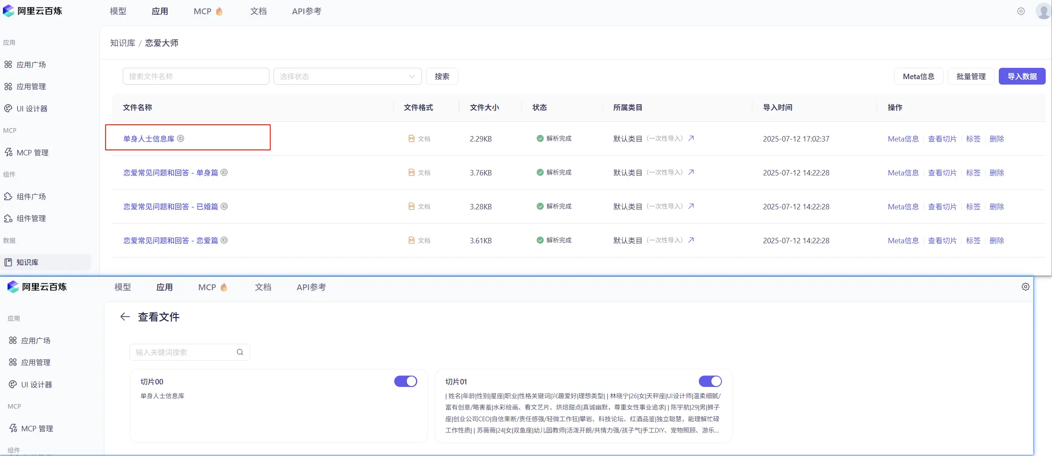Click category arrow icon in 单身篇 row
The width and height of the screenshot is (1052, 456).
coord(691,172)
